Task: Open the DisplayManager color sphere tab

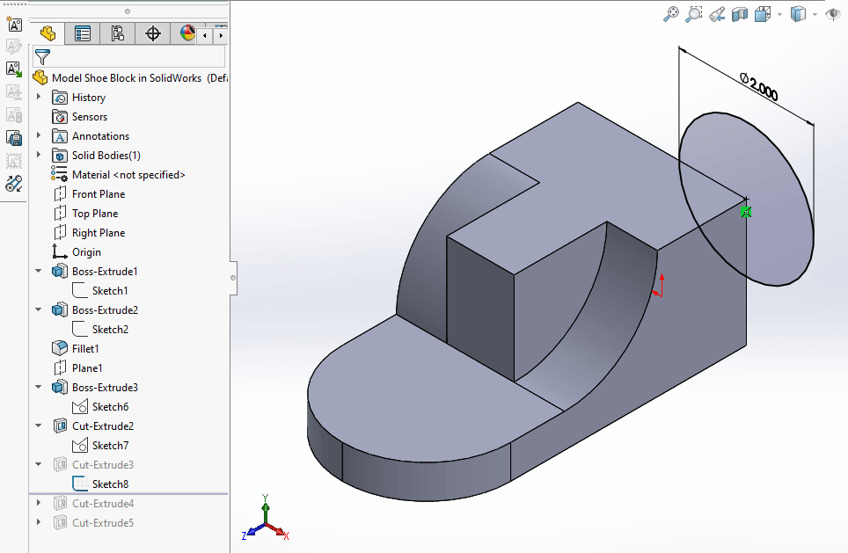Action: point(187,34)
